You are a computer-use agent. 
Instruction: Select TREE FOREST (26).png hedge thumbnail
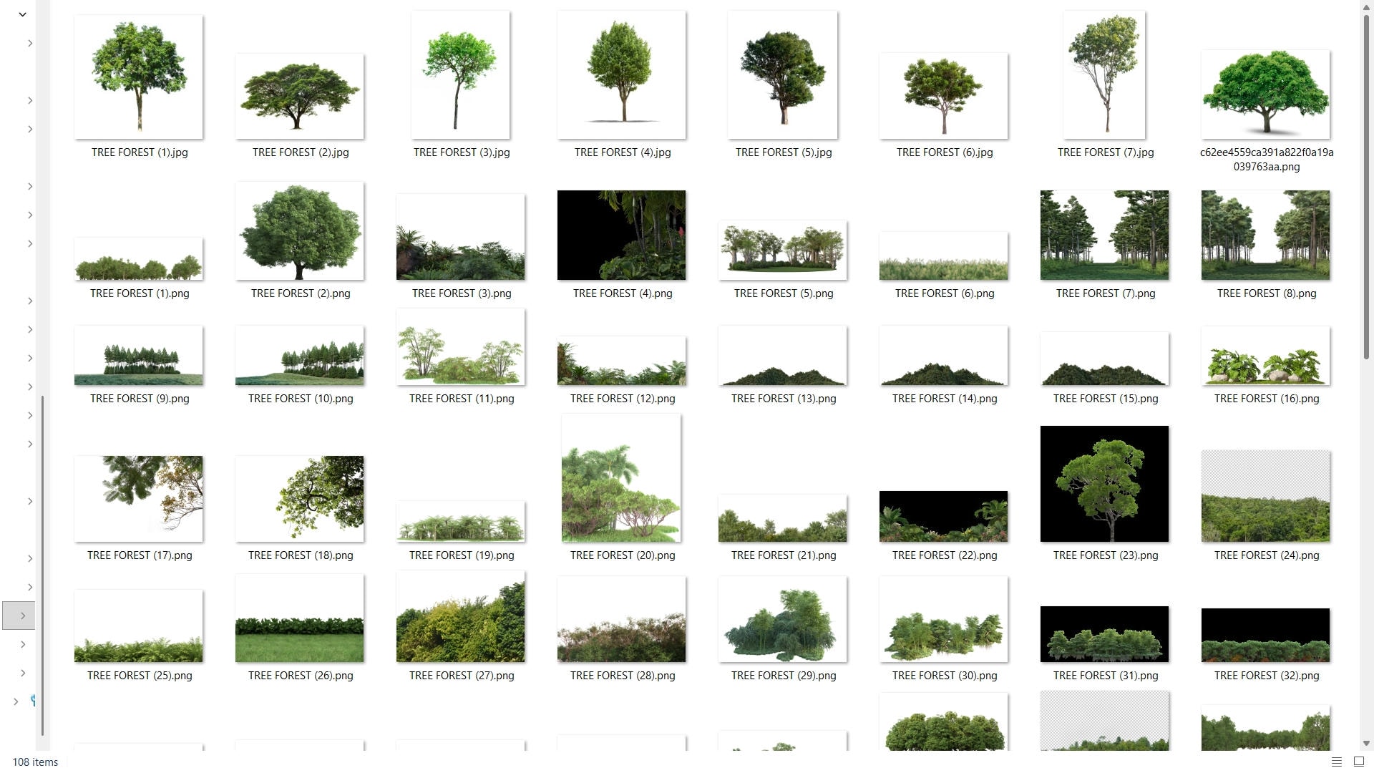(299, 619)
